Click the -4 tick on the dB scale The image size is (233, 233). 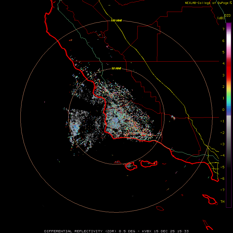pos(222,156)
